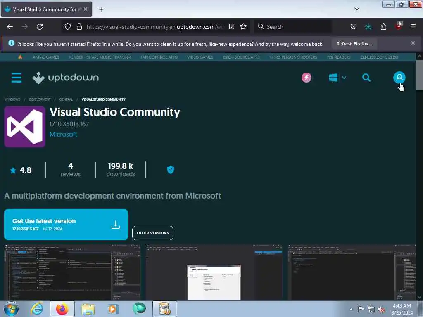
Task: Open THIRD-PERSON SHOOTERS link
Action: pos(293,57)
